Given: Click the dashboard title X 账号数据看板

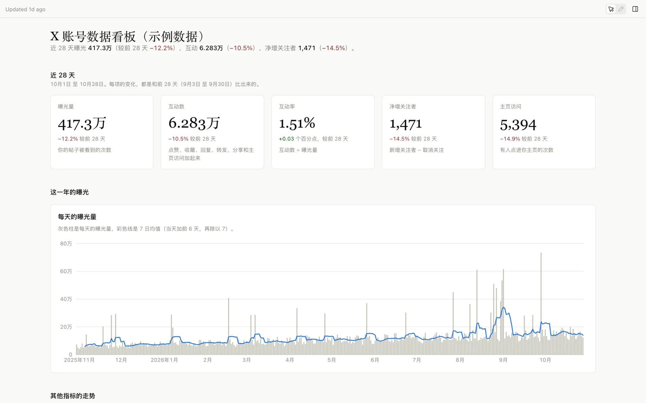Looking at the screenshot, I should 127,36.
